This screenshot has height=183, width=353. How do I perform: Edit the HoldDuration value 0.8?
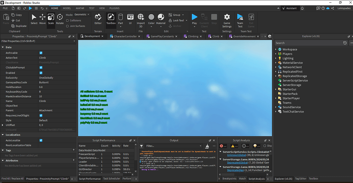57,87
